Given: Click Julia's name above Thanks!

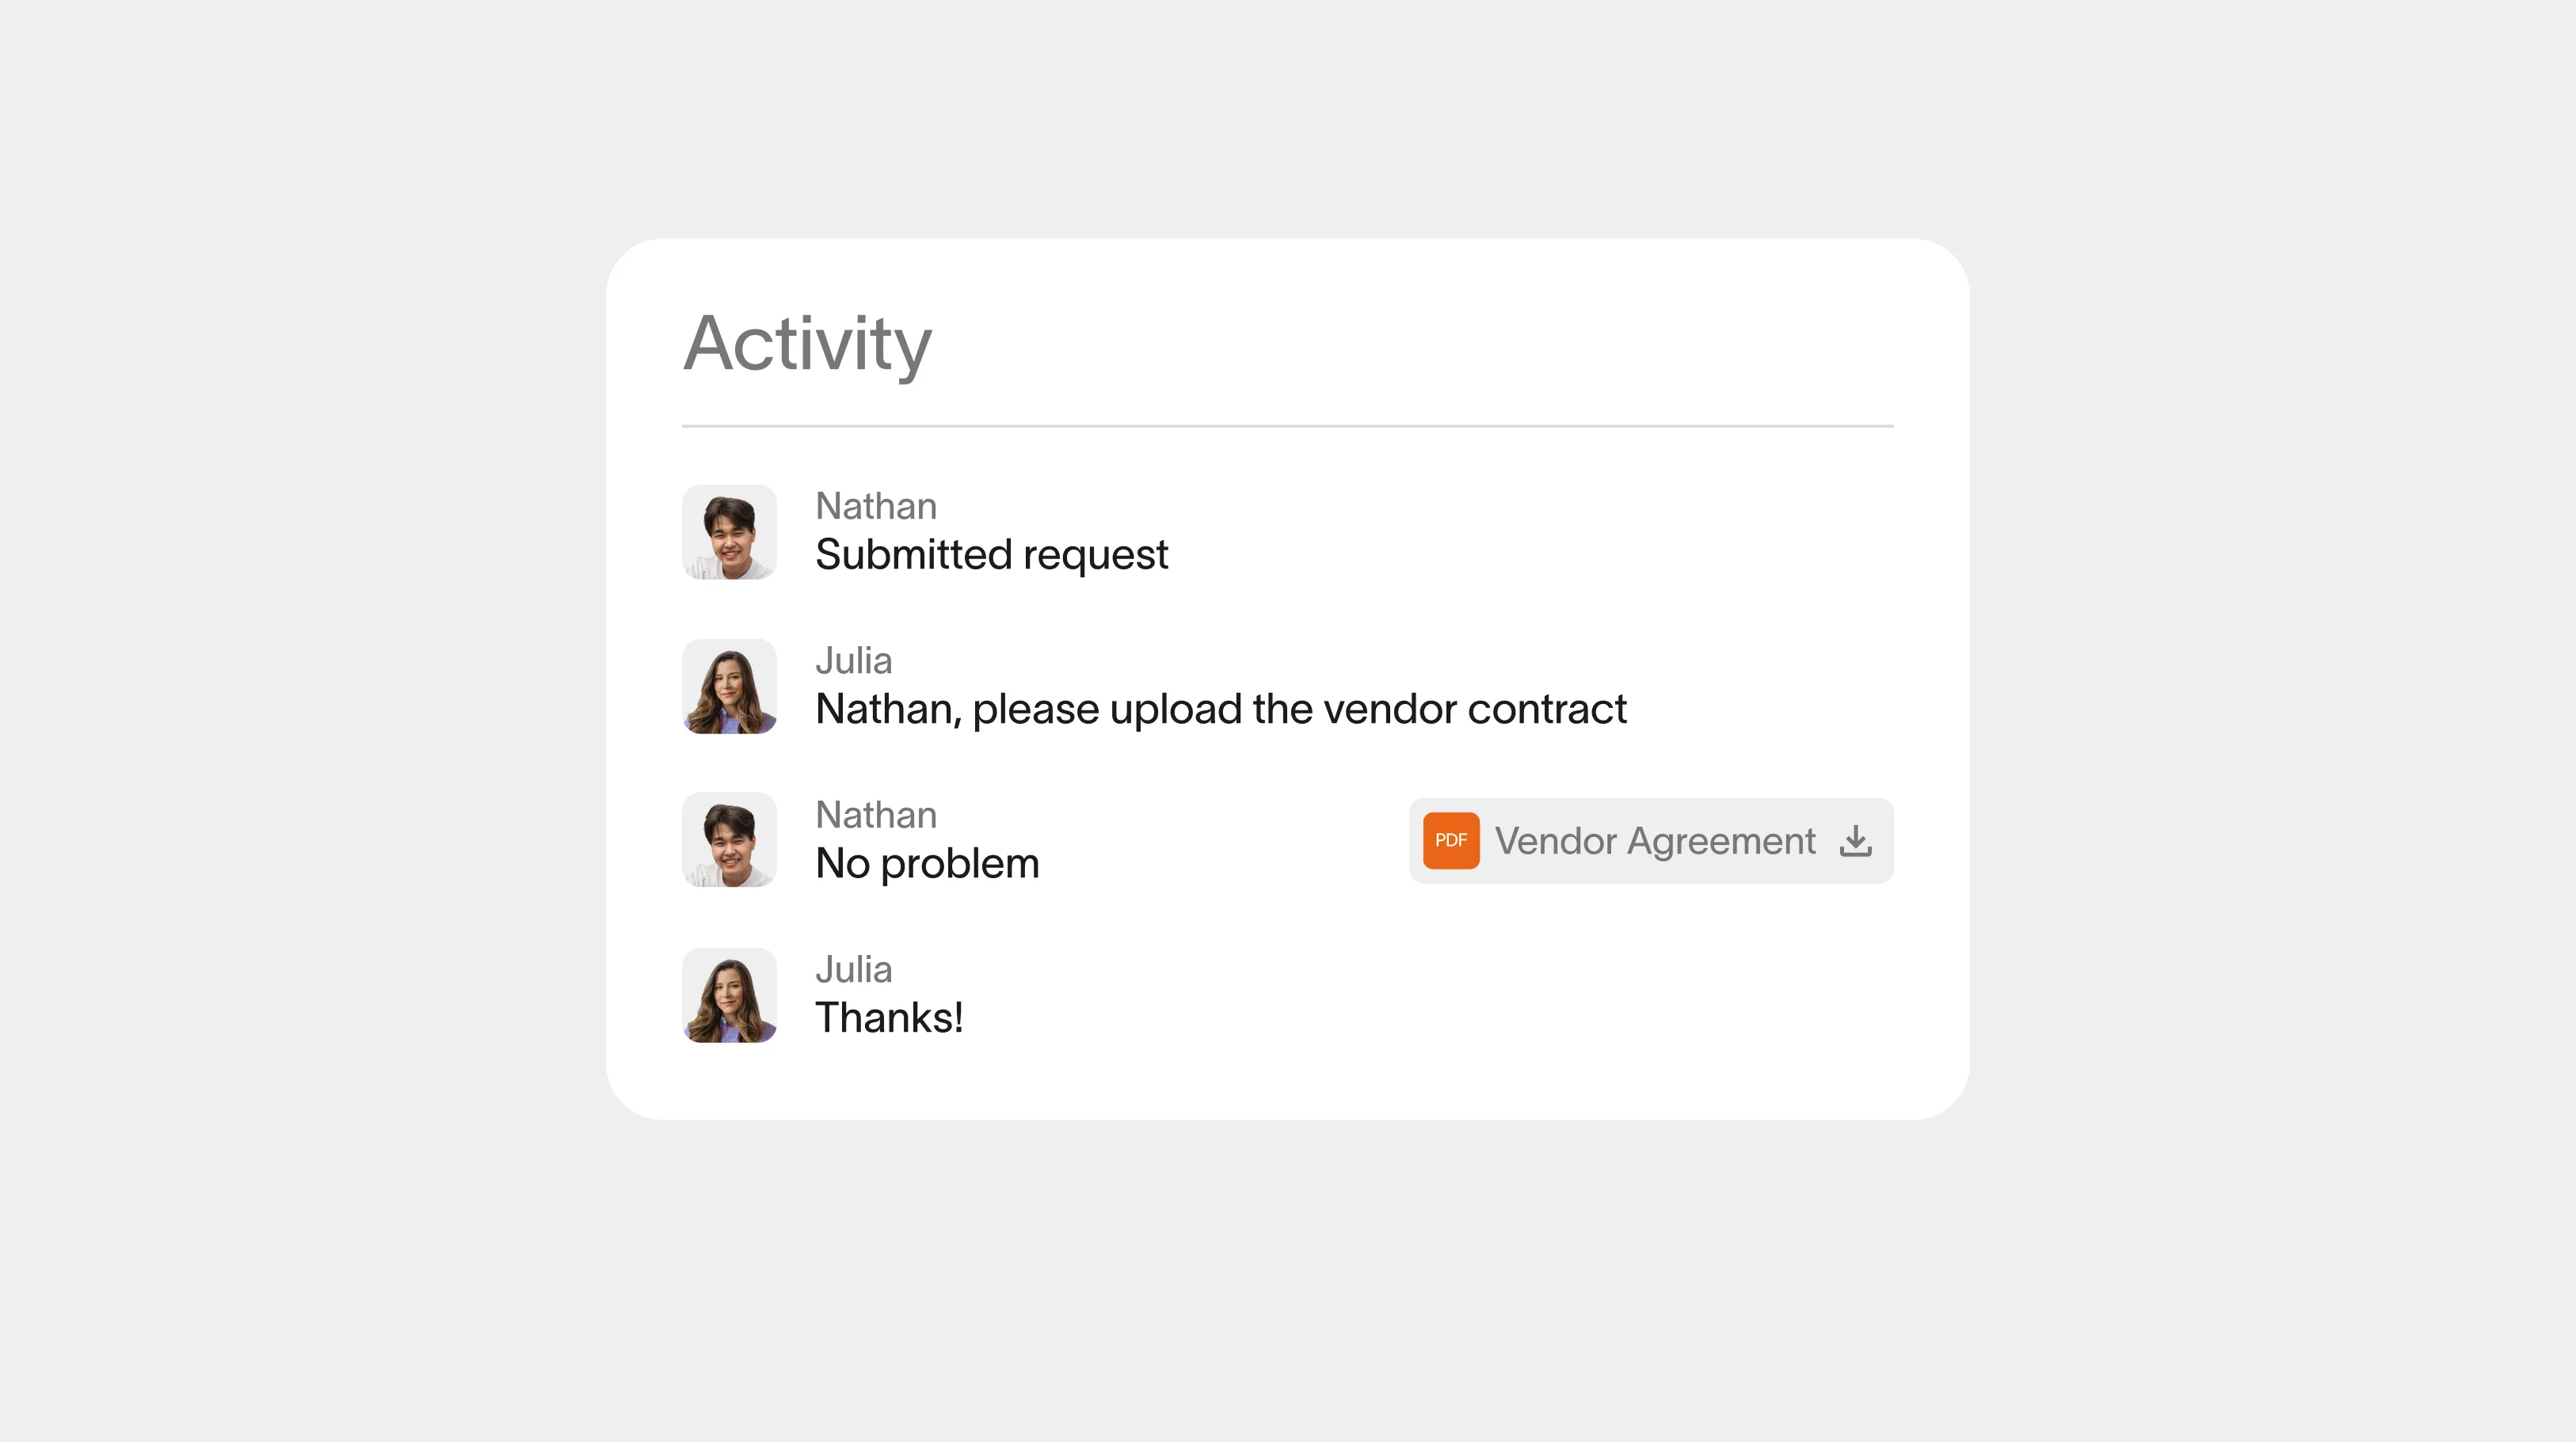Looking at the screenshot, I should point(854,969).
